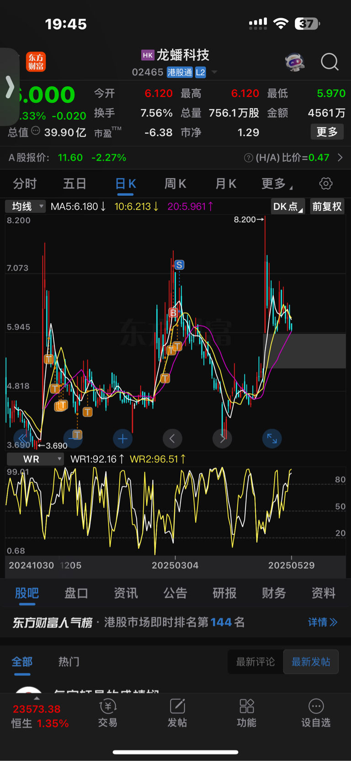Open 盘口 order book tab
This screenshot has height=761, width=351.
point(76,593)
